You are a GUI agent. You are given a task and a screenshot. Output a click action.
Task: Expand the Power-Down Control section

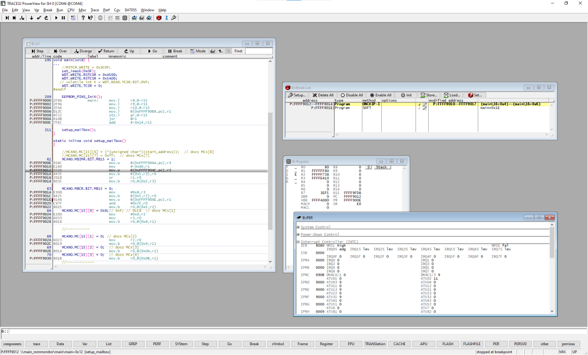(298, 234)
